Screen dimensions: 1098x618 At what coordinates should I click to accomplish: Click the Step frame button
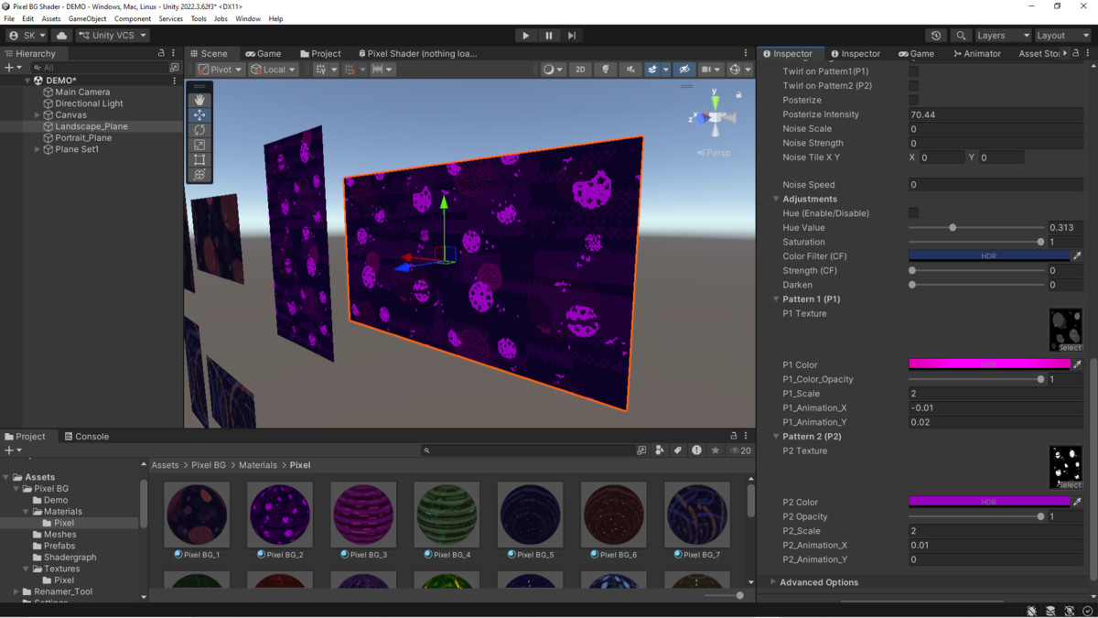572,36
